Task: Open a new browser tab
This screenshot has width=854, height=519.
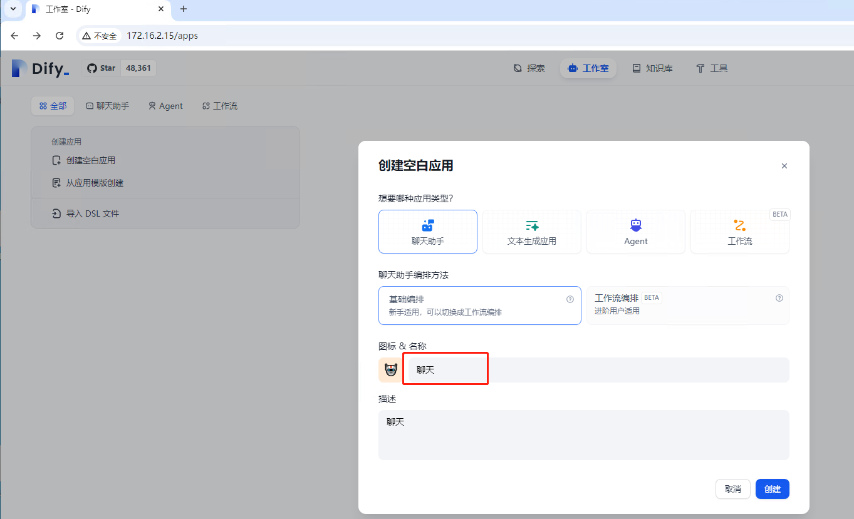Action: [184, 9]
